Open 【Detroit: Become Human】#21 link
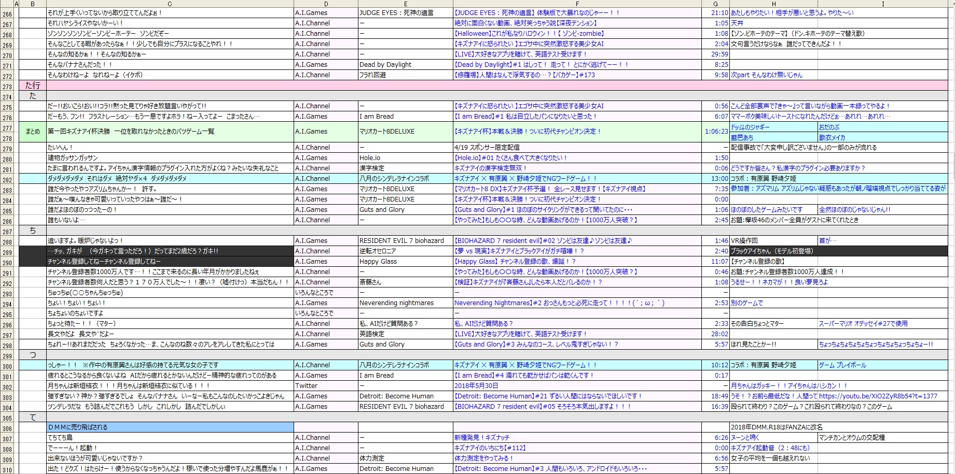The width and height of the screenshot is (955, 474). (x=548, y=396)
